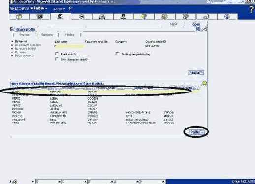Click the New link
The width and height of the screenshot is (255, 184).
point(173,24)
